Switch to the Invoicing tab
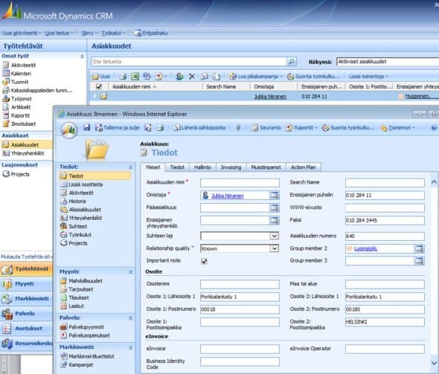The image size is (439, 374). point(231,167)
